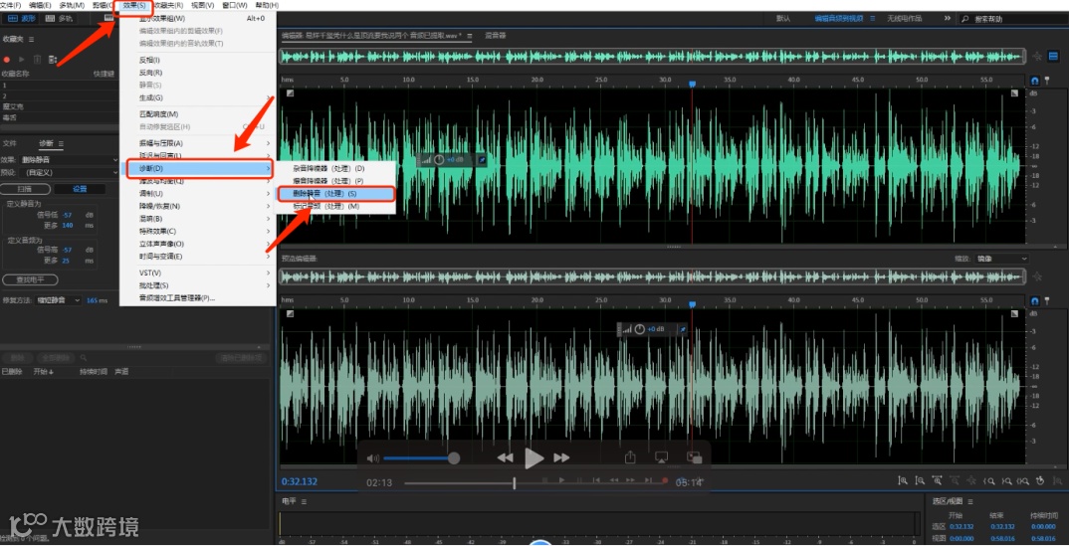The image size is (1069, 546).
Task: Click the fast-forward button in player overlay
Action: [561, 458]
